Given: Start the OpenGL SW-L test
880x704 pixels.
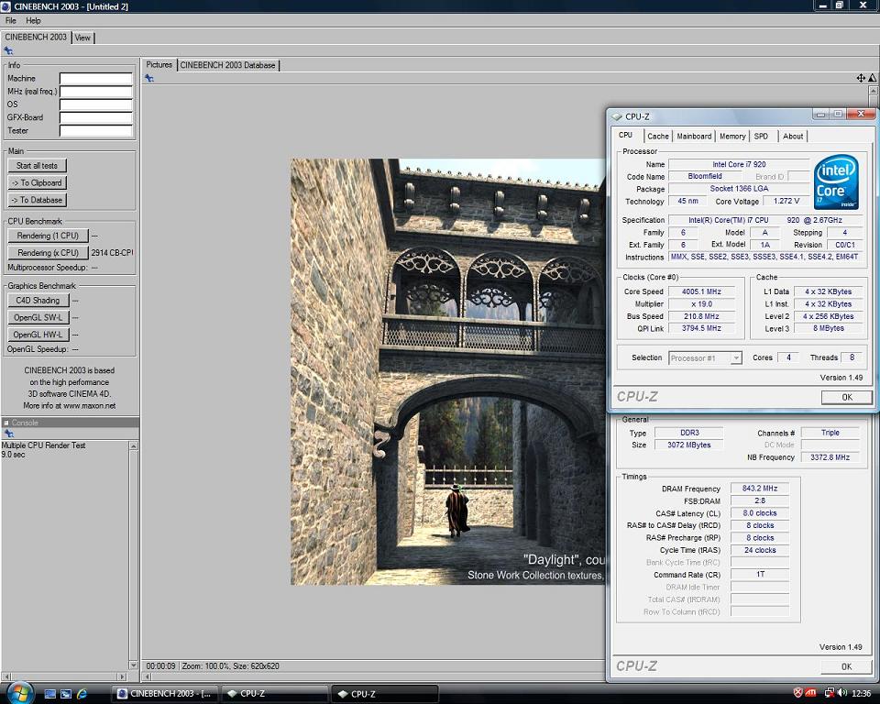Looking at the screenshot, I should tap(38, 317).
